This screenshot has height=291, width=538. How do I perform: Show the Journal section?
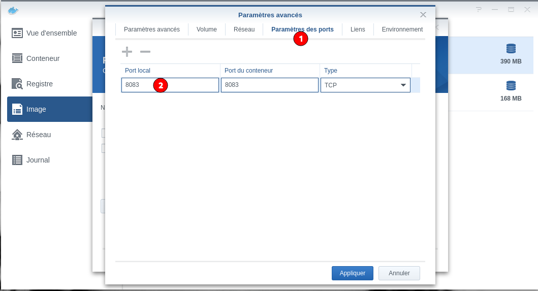(x=38, y=160)
